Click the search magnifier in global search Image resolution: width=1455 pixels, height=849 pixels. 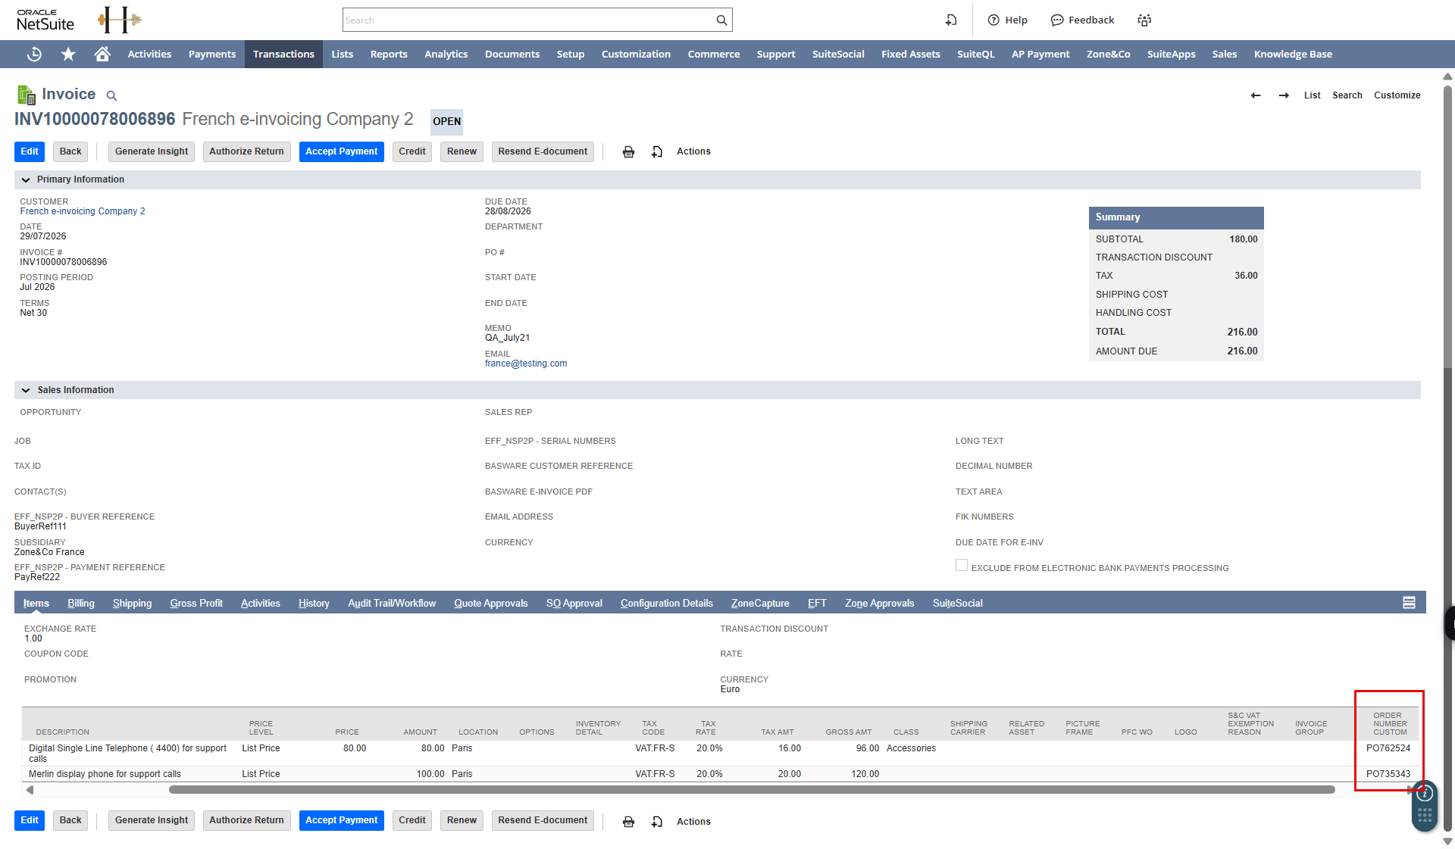(721, 20)
